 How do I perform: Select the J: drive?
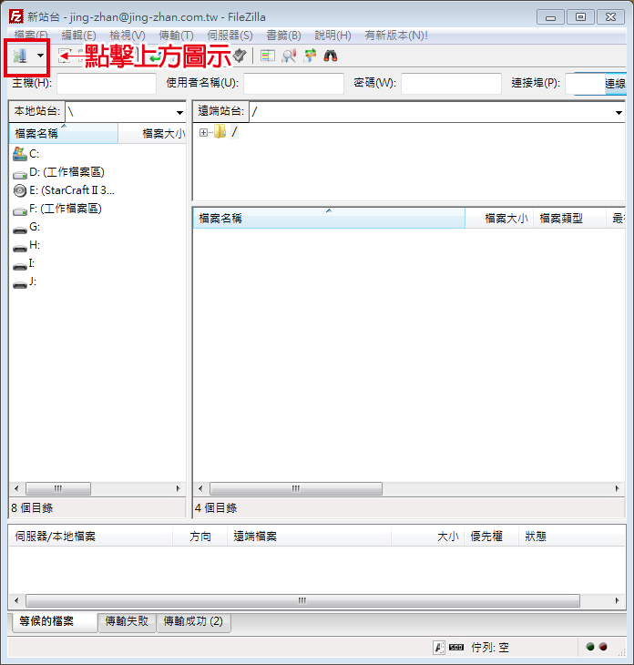click(x=25, y=282)
